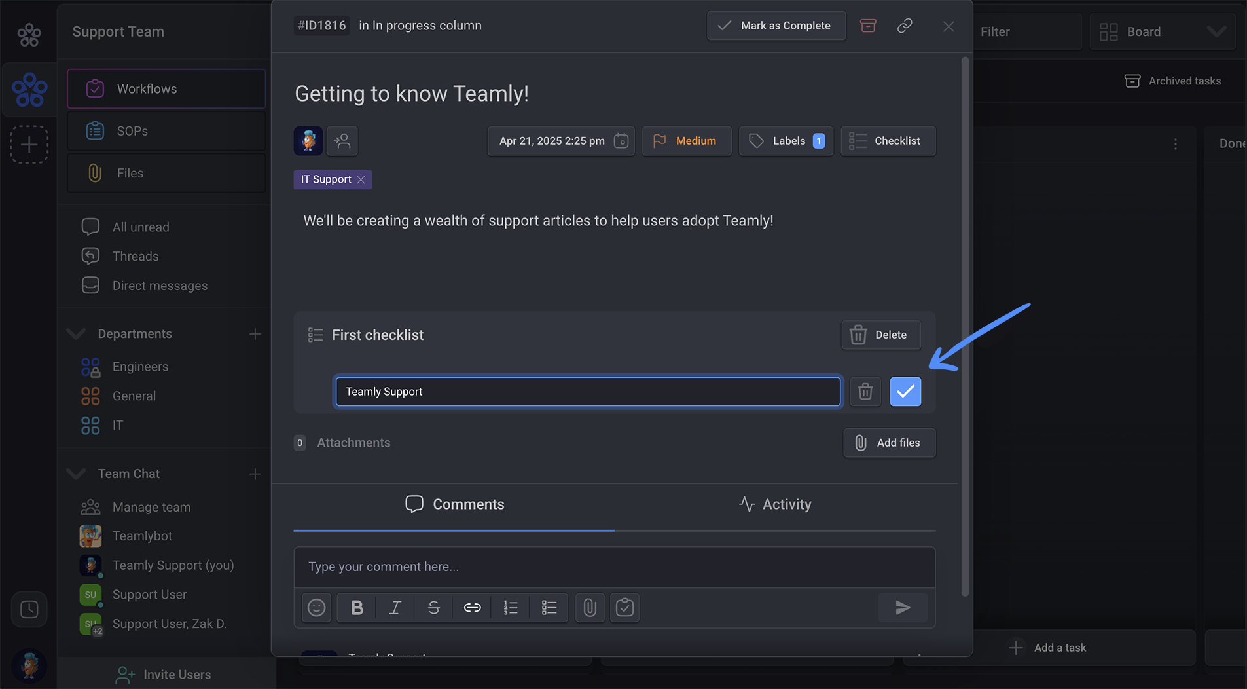
Task: Open Workflows in sidebar
Action: tap(166, 89)
